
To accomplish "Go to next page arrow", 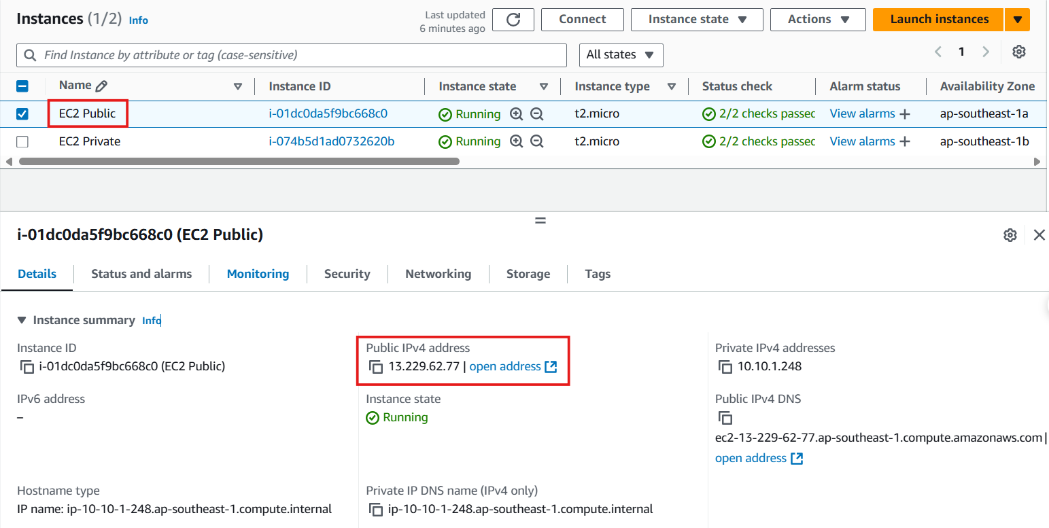I will tap(985, 52).
